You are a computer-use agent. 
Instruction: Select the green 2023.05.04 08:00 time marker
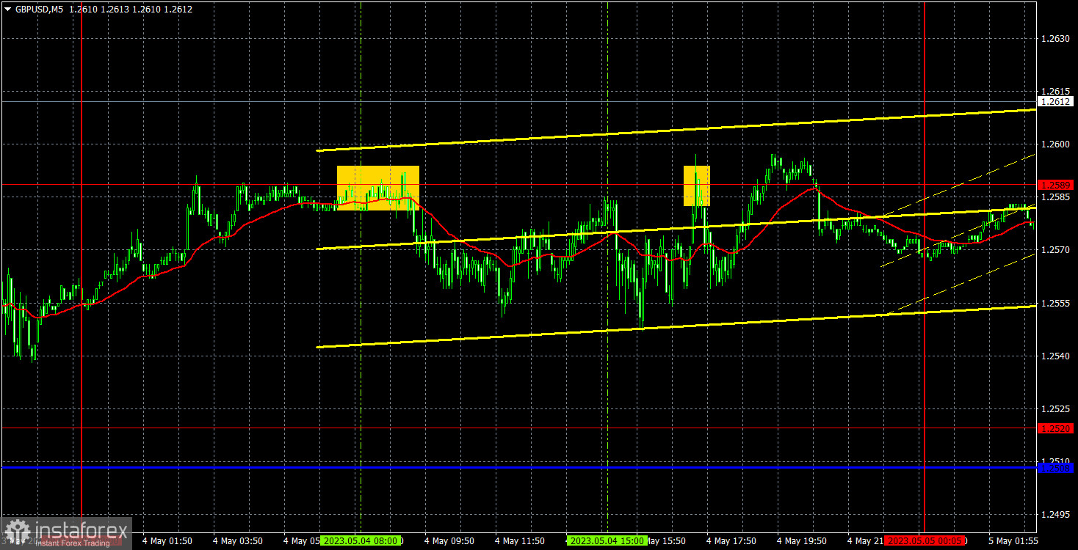pos(362,541)
